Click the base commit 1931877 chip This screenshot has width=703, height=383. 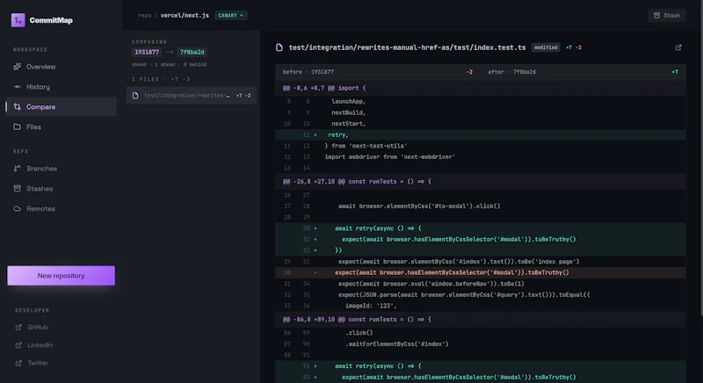click(x=147, y=52)
